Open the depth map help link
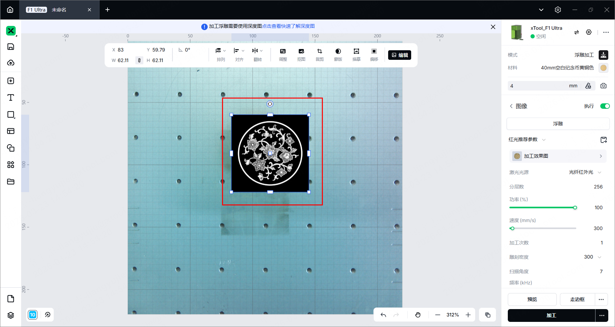Viewport: 615px width, 327px height. [x=288, y=26]
